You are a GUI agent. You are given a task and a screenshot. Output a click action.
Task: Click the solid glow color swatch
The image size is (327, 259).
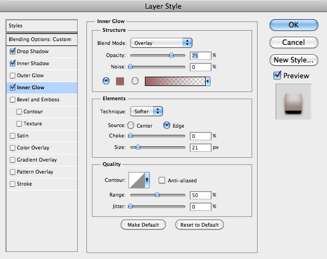coord(120,81)
